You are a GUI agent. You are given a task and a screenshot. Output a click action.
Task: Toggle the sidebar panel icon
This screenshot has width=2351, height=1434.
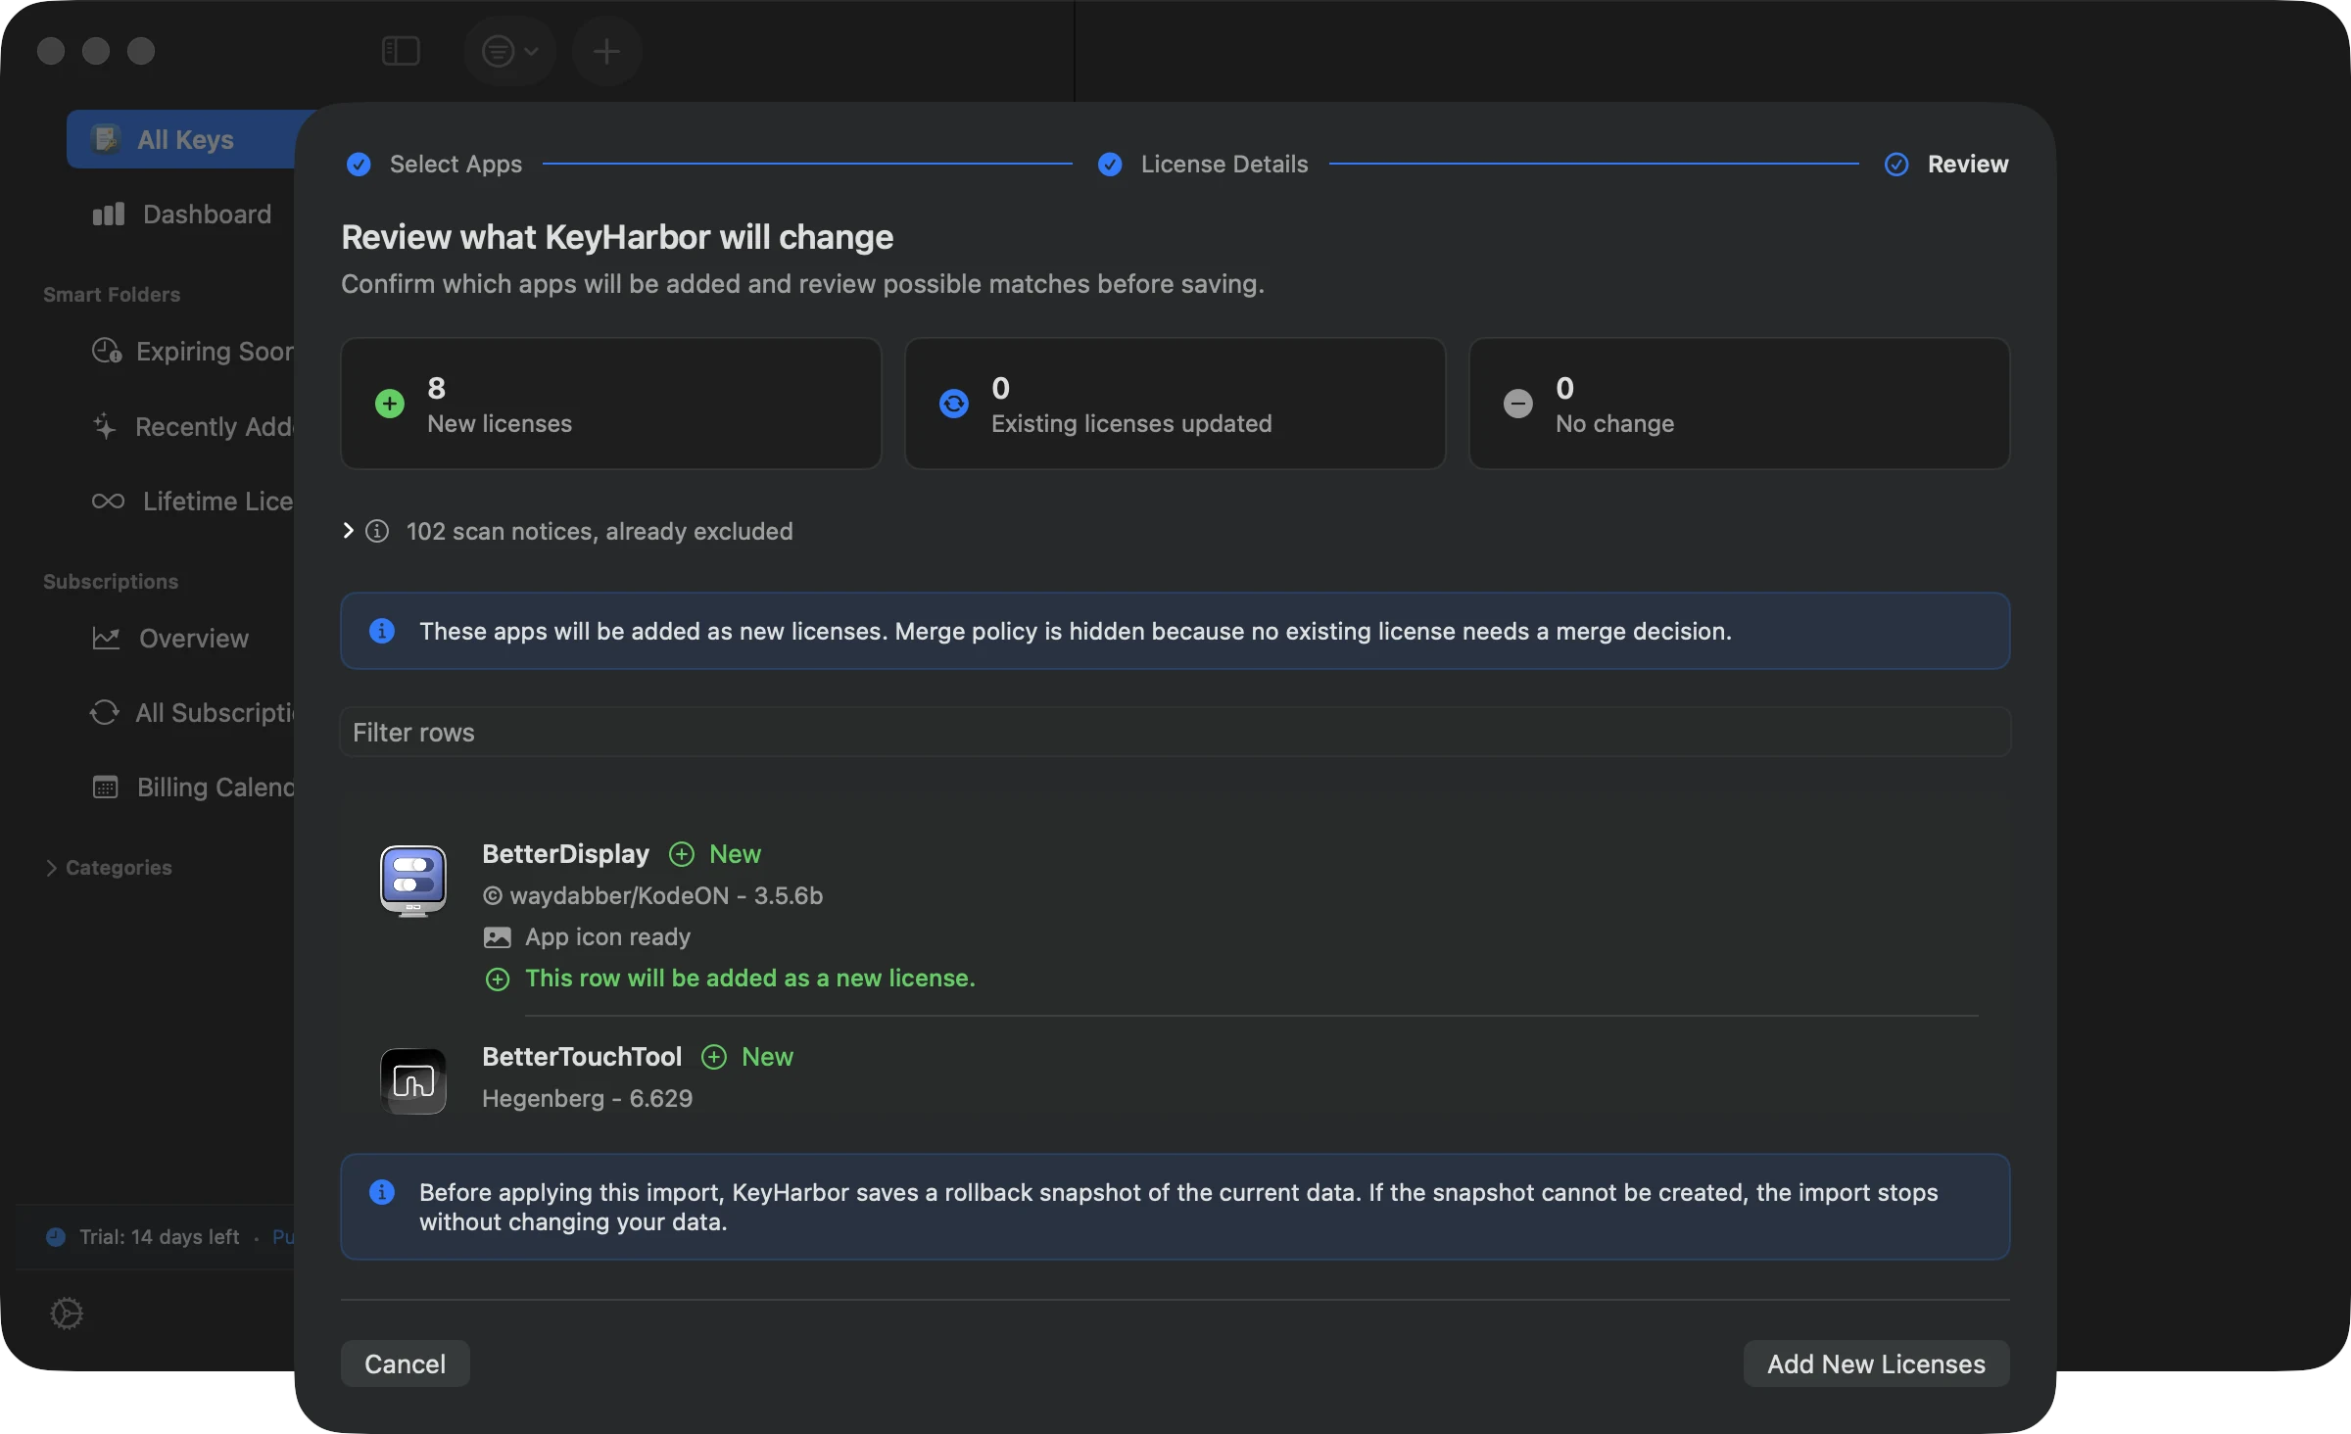[401, 51]
